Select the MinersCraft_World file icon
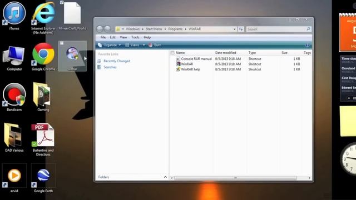This screenshot has width=356, height=200. coord(72,13)
